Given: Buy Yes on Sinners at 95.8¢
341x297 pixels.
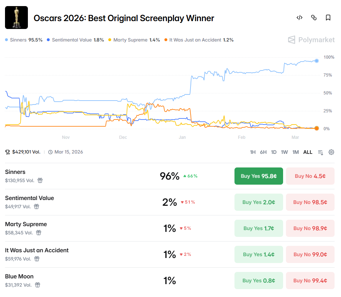Looking at the screenshot, I should [x=258, y=176].
